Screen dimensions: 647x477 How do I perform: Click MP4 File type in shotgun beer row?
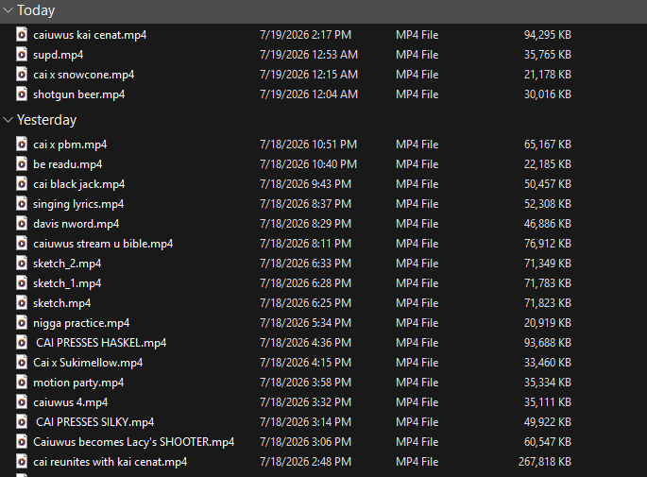coord(417,94)
